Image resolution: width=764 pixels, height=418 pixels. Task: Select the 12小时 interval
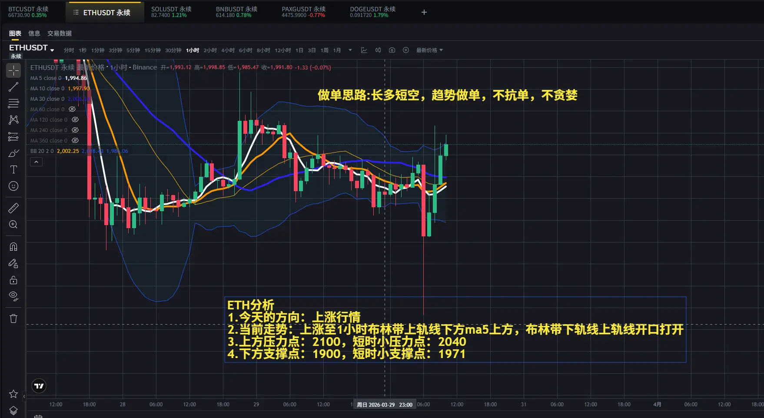[283, 50]
